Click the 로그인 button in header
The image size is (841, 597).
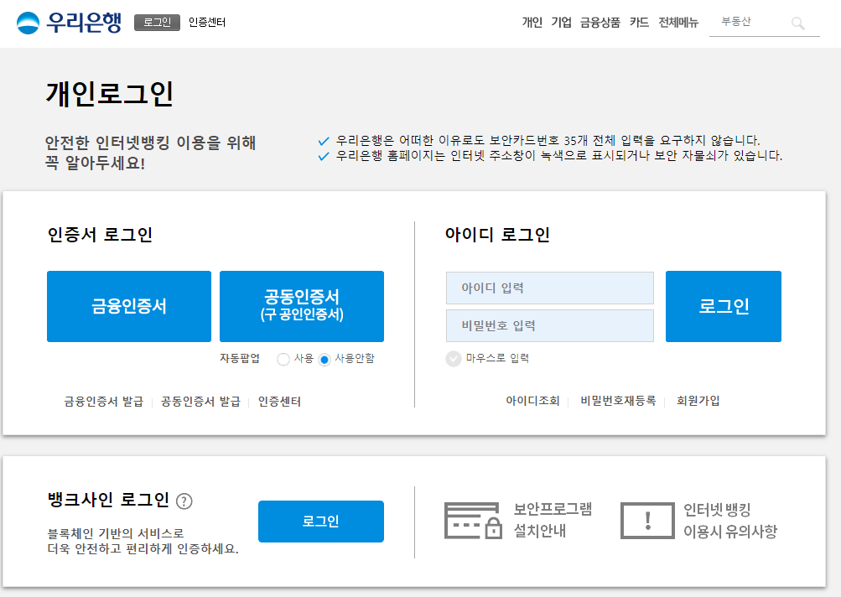pyautogui.click(x=157, y=23)
